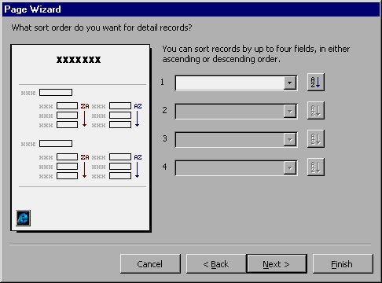Open dropdown arrow for sort field 4
382x283 pixels.
[x=289, y=167]
